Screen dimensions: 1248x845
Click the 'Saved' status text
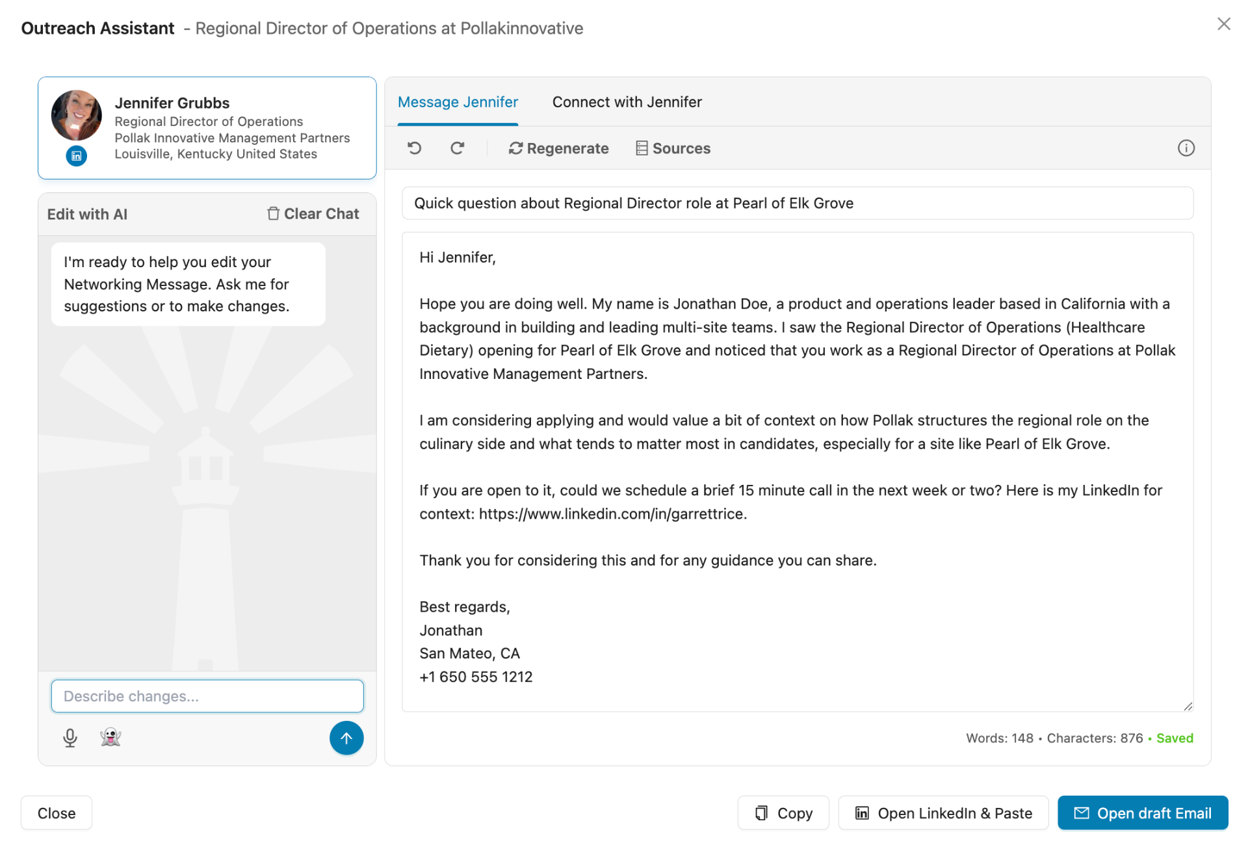[1175, 738]
